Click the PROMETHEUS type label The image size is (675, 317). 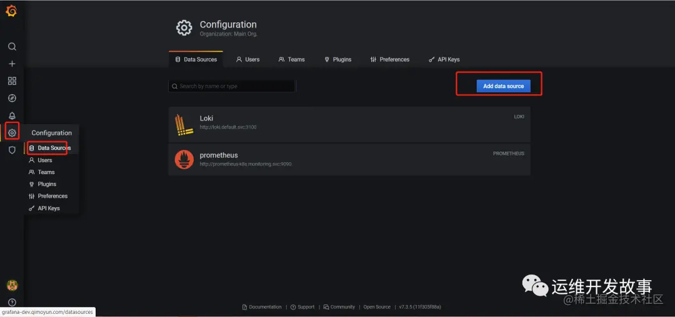508,154
